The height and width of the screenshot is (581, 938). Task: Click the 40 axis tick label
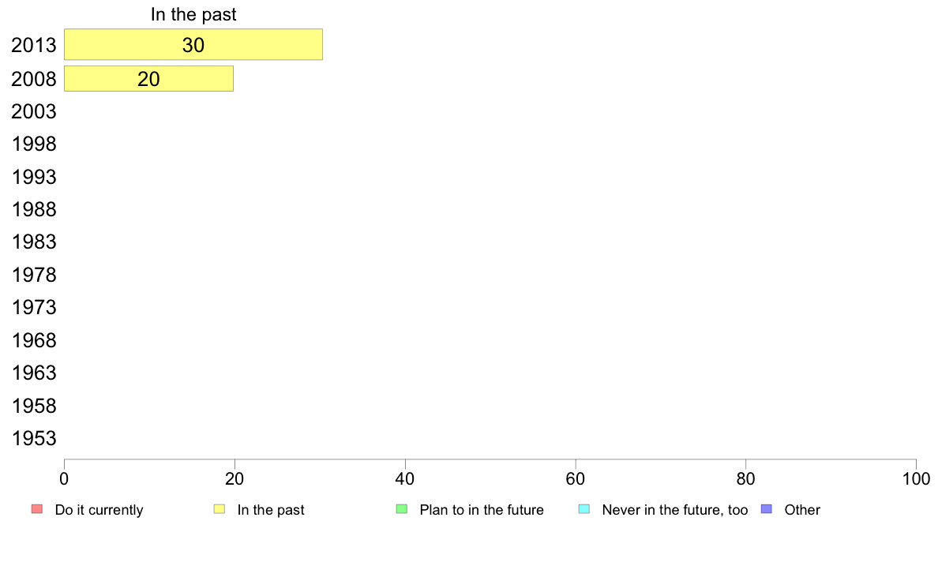(x=405, y=478)
